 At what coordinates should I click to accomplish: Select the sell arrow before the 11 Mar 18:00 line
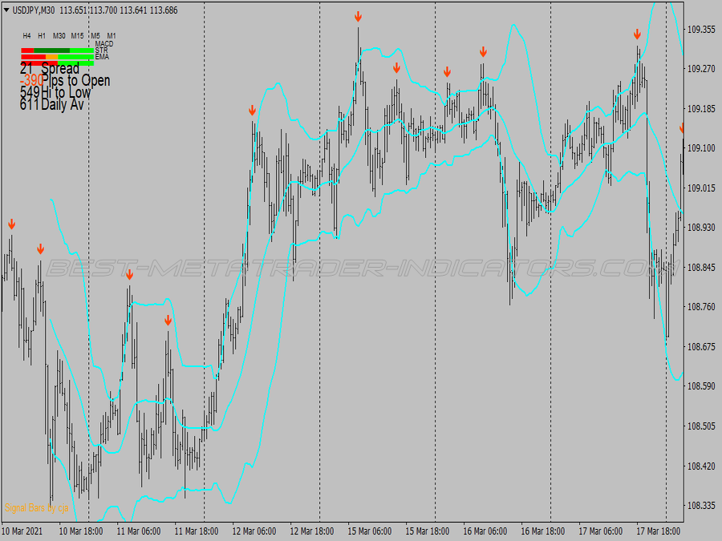(168, 320)
